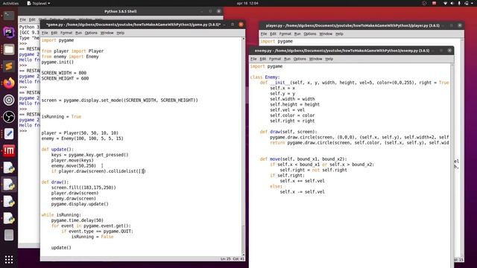The image size is (477, 268).
Task: Open Options menu in game.py window
Action: coord(91,33)
